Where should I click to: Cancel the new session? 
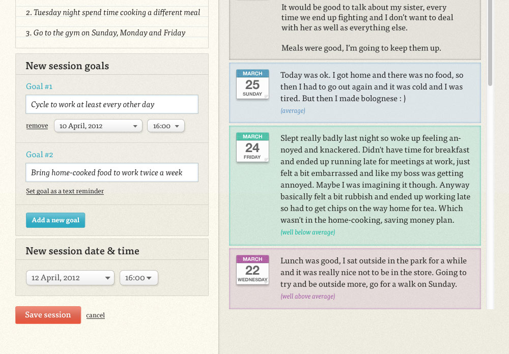(96, 315)
